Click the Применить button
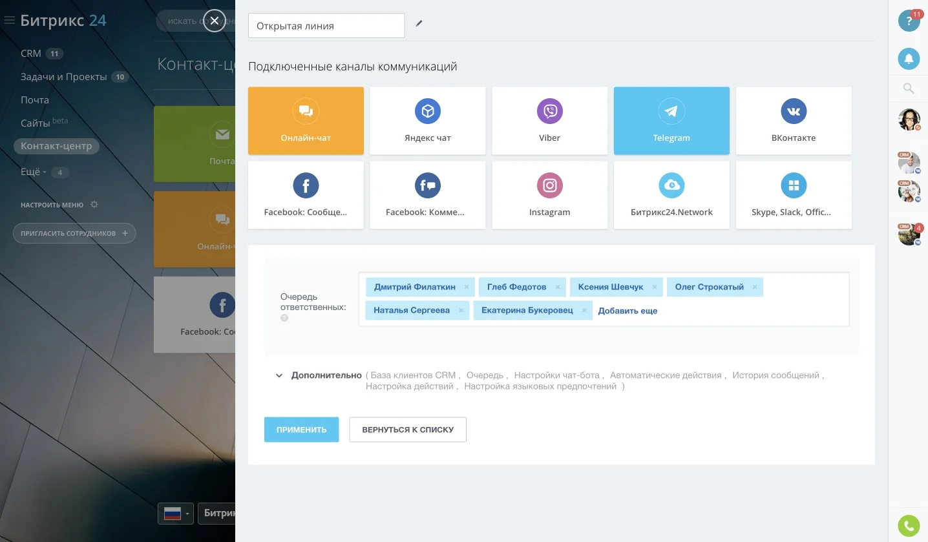 click(x=301, y=430)
